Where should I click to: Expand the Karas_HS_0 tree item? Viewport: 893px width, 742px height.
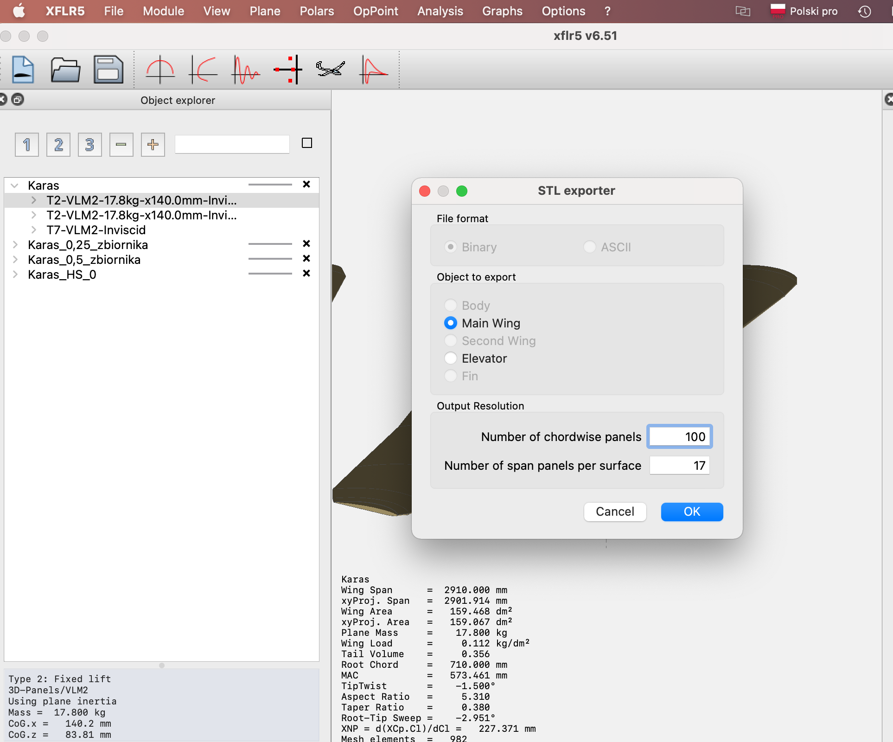click(15, 275)
